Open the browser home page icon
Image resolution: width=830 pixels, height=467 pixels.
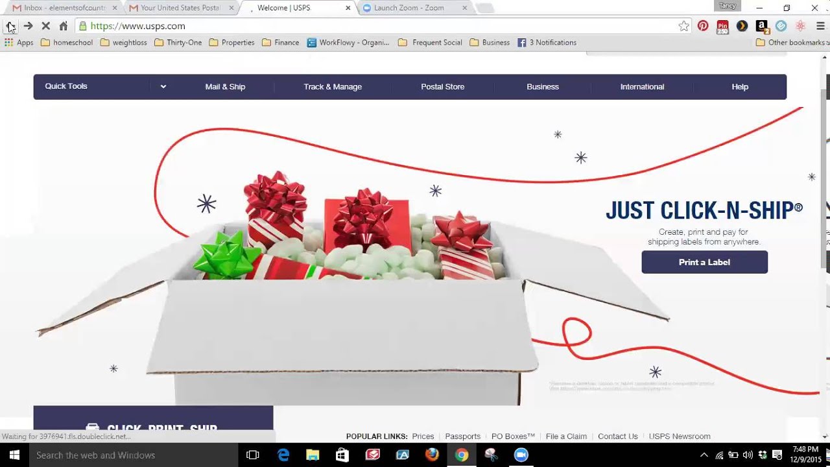pyautogui.click(x=64, y=26)
